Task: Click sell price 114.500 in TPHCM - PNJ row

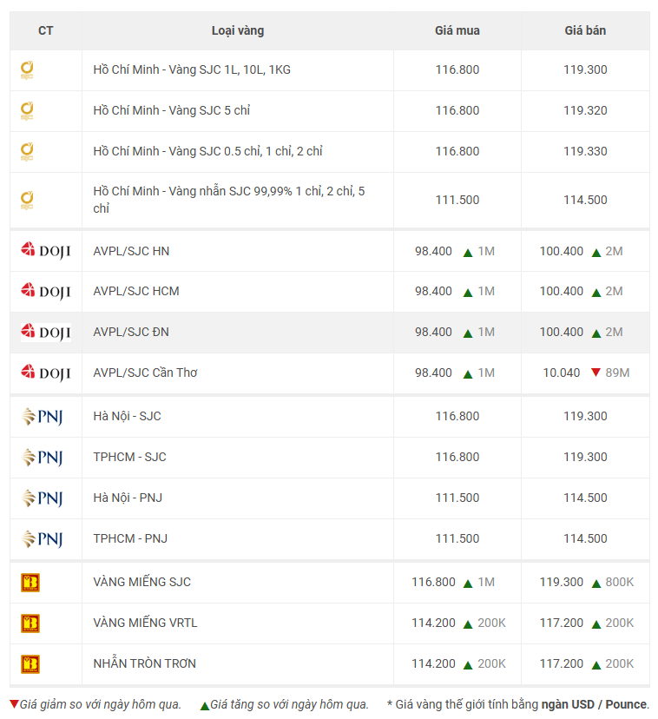Action: pyautogui.click(x=585, y=538)
